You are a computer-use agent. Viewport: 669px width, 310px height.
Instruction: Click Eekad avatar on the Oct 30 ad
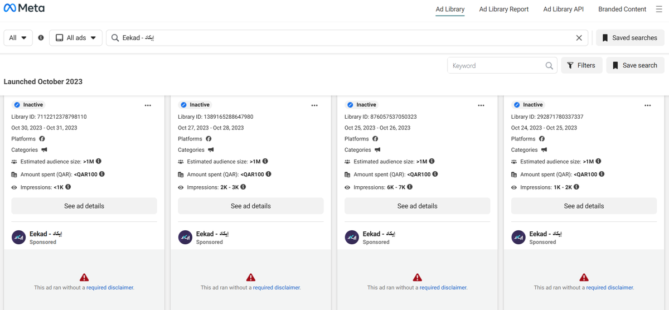coord(18,238)
